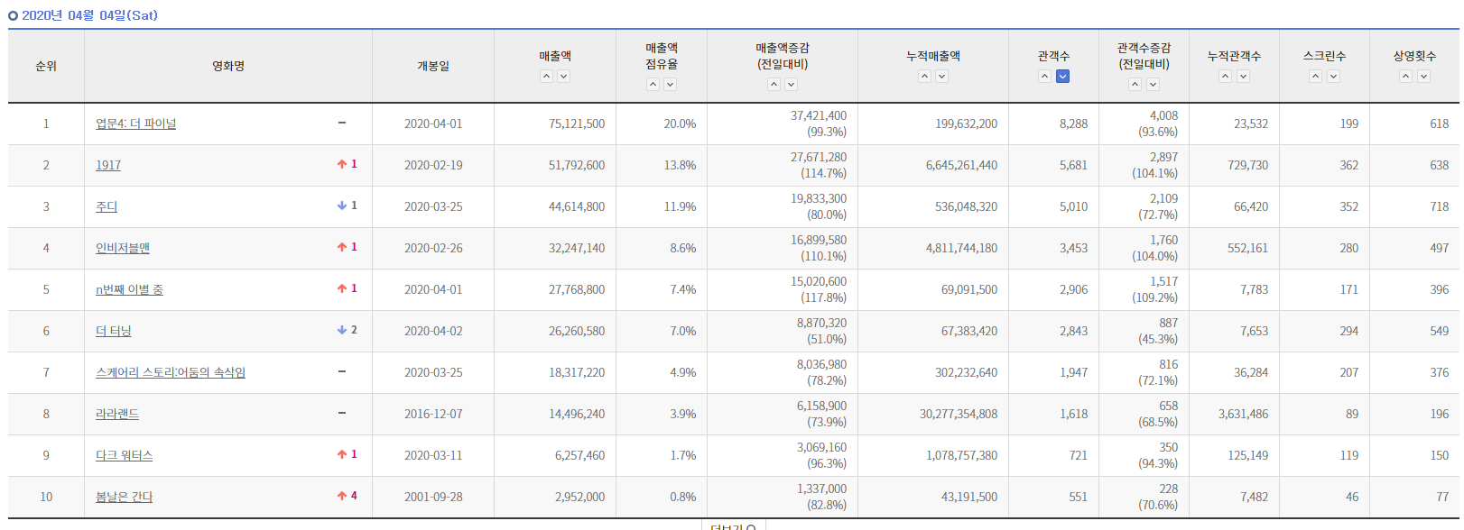Sort 관객수증감 column descending
This screenshot has height=530, width=1464.
point(1153,85)
